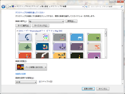
Task: Select the gray wallpaper with the pink-cheeked figure
Action: click(60, 37)
